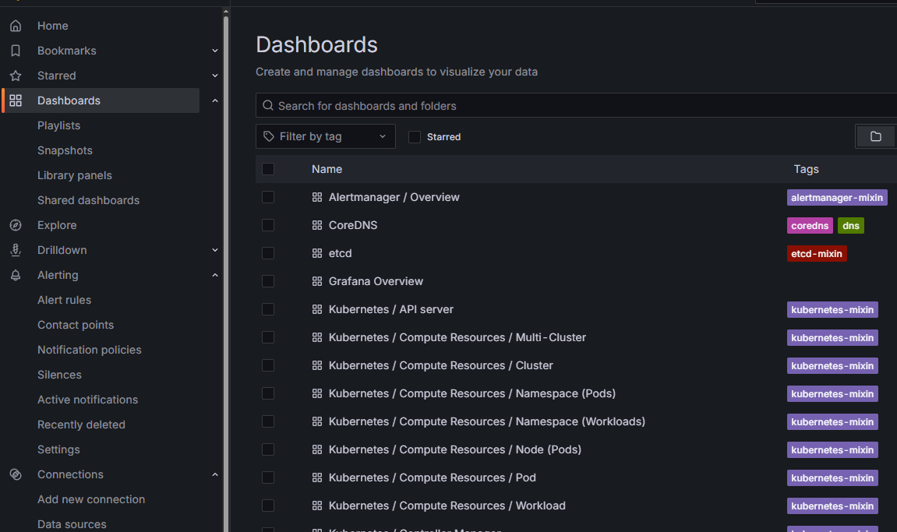This screenshot has height=532, width=897.
Task: Click dashboard icon beside Compute Resources / Workload
Action: 317,506
